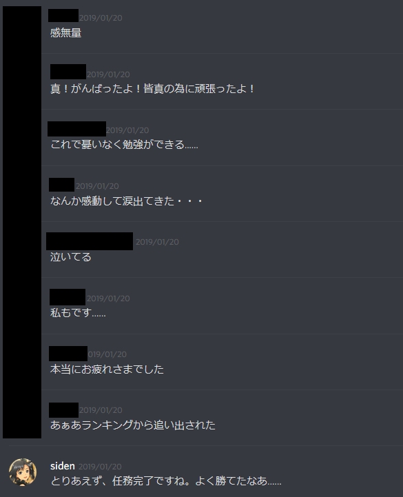Click redacted username above これで憂いなく勉強ができる
This screenshot has width=403, height=497.
point(76,129)
